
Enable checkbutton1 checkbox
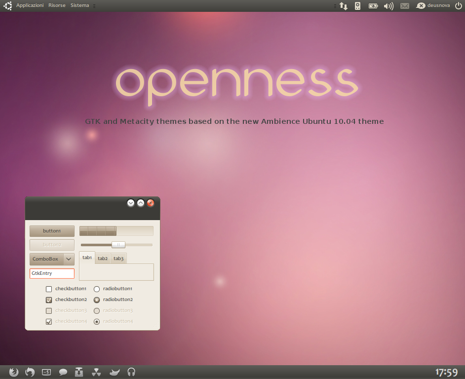(x=49, y=289)
